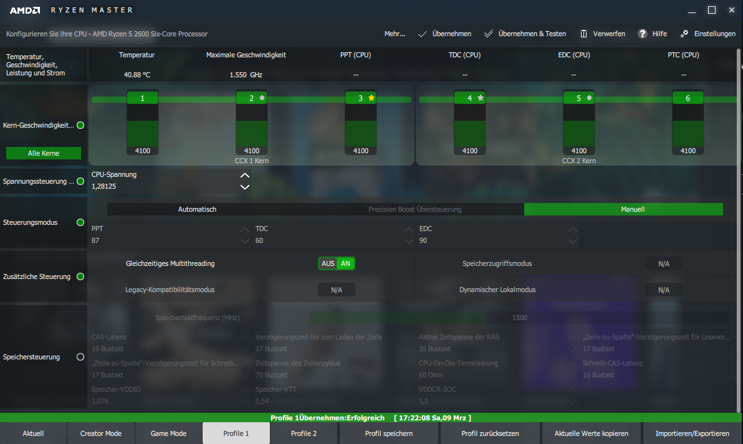The image size is (743, 444).
Task: Click Profil zurücksetzen button
Action: coord(491,433)
